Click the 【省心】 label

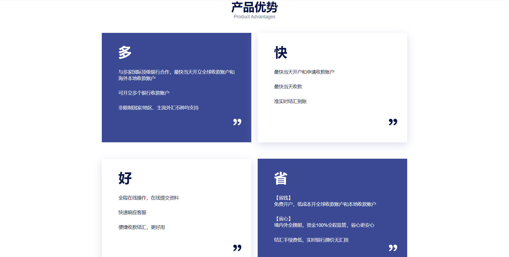point(283,219)
